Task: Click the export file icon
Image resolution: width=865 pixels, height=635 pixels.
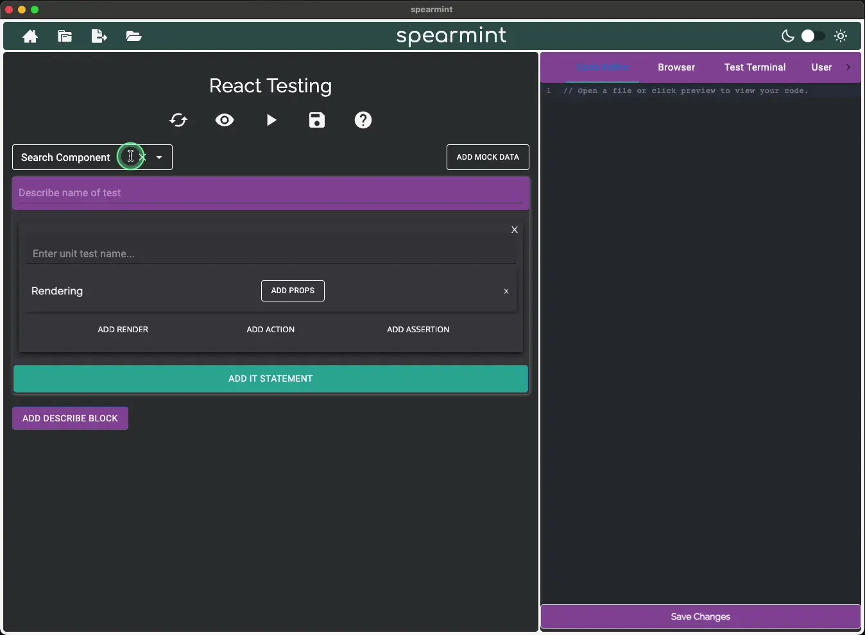Action: point(99,36)
